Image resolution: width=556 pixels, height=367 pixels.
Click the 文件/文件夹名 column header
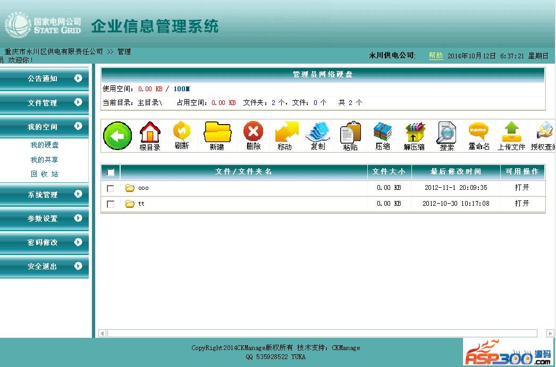[x=243, y=172]
